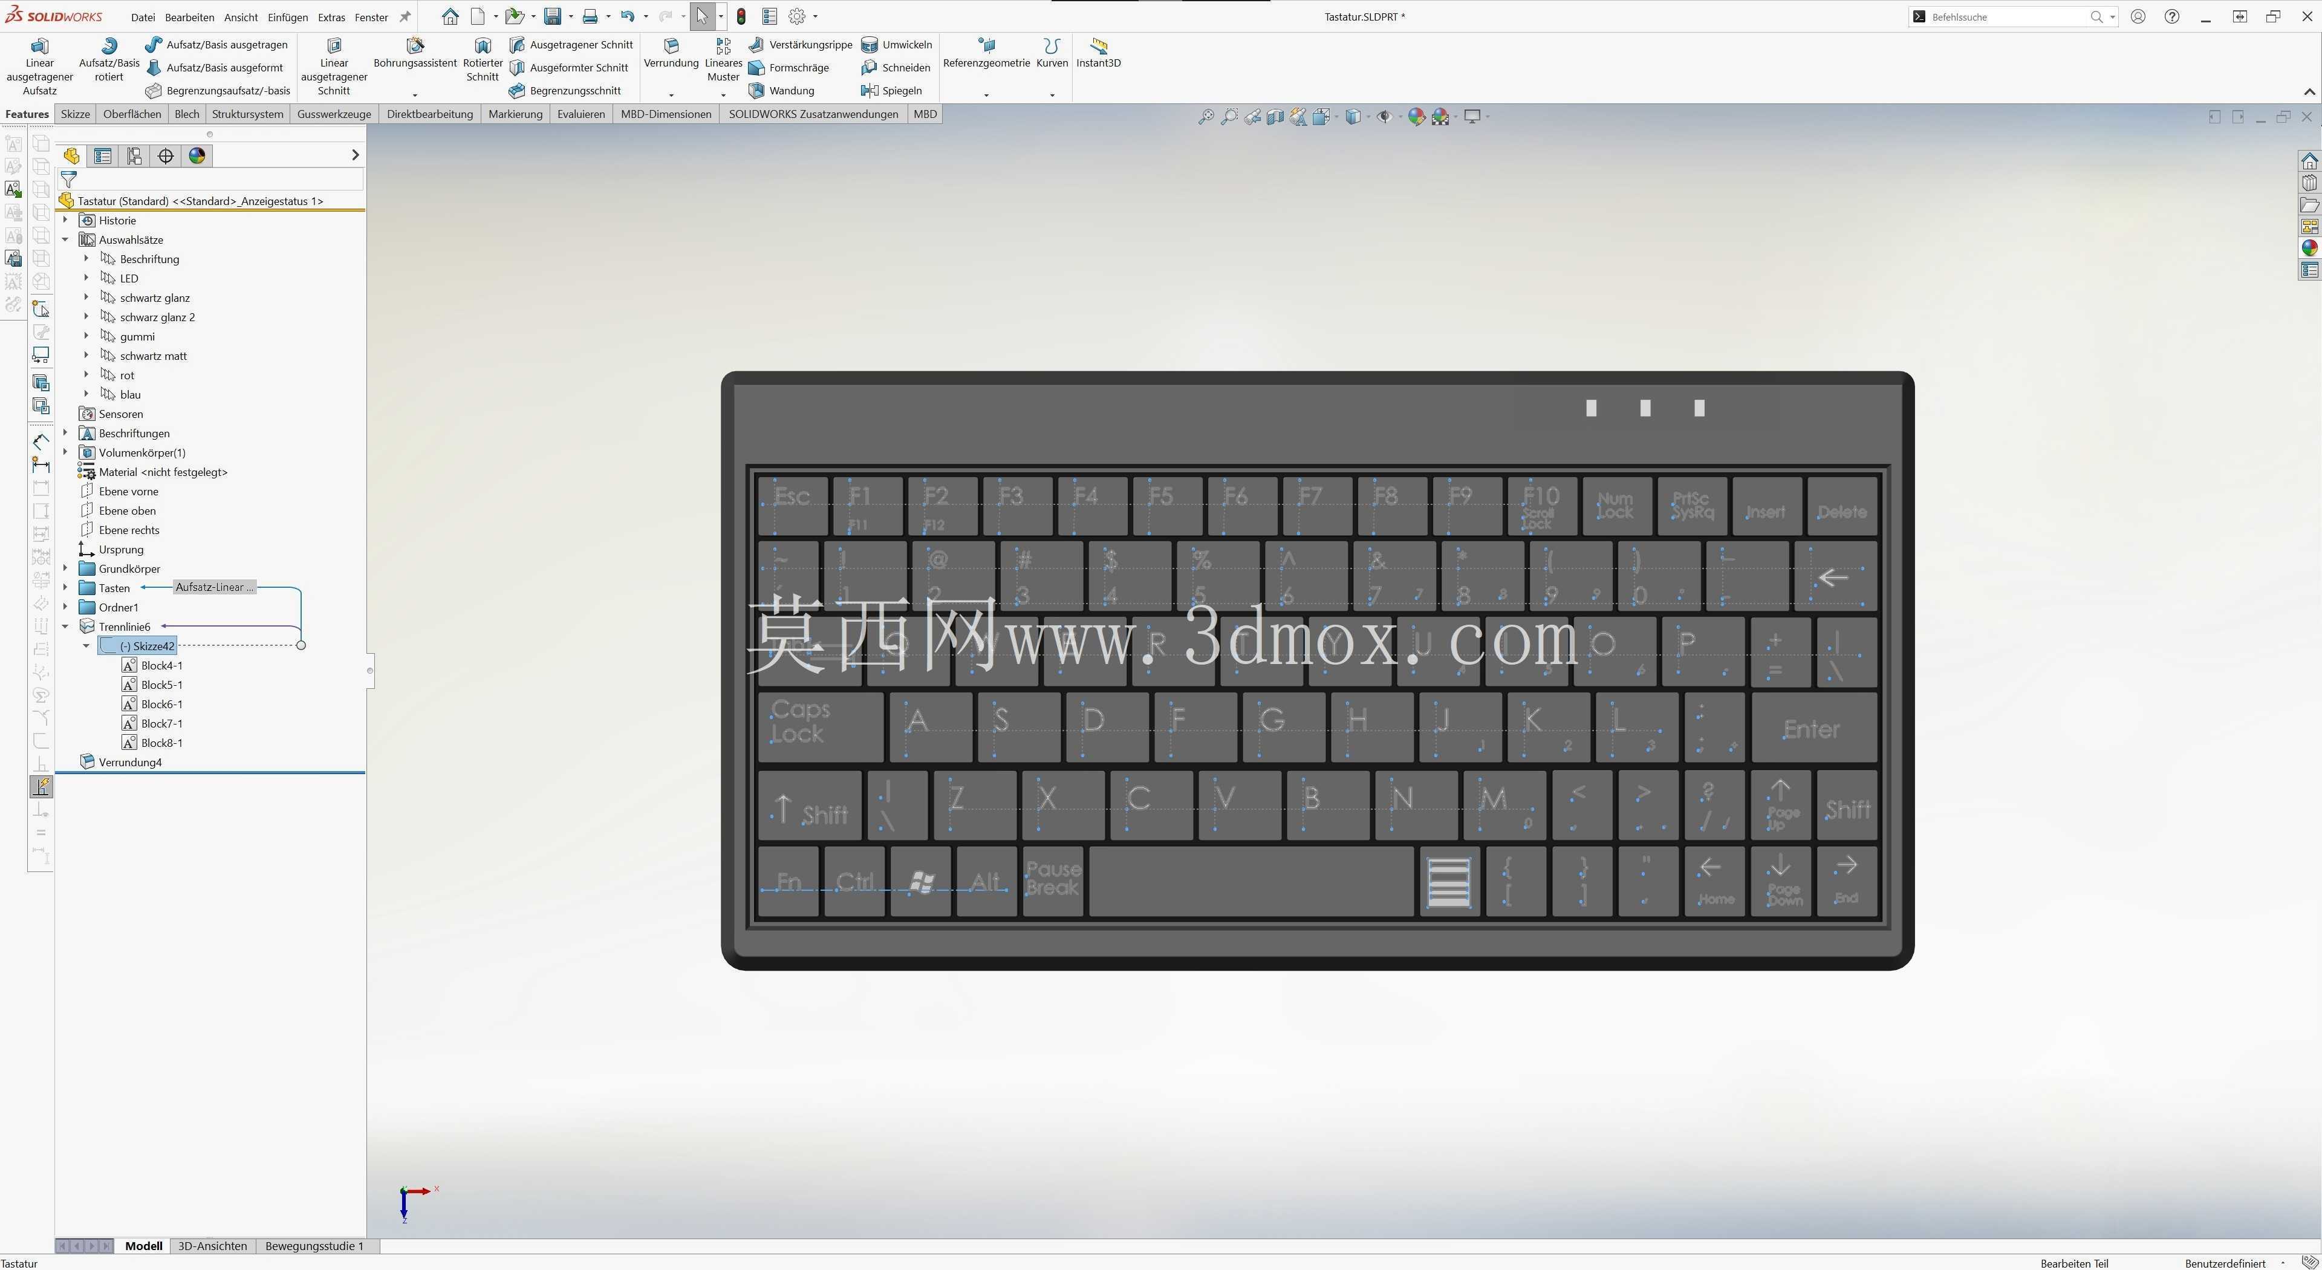
Task: Choose Umwickeln wrap tool
Action: (896, 44)
